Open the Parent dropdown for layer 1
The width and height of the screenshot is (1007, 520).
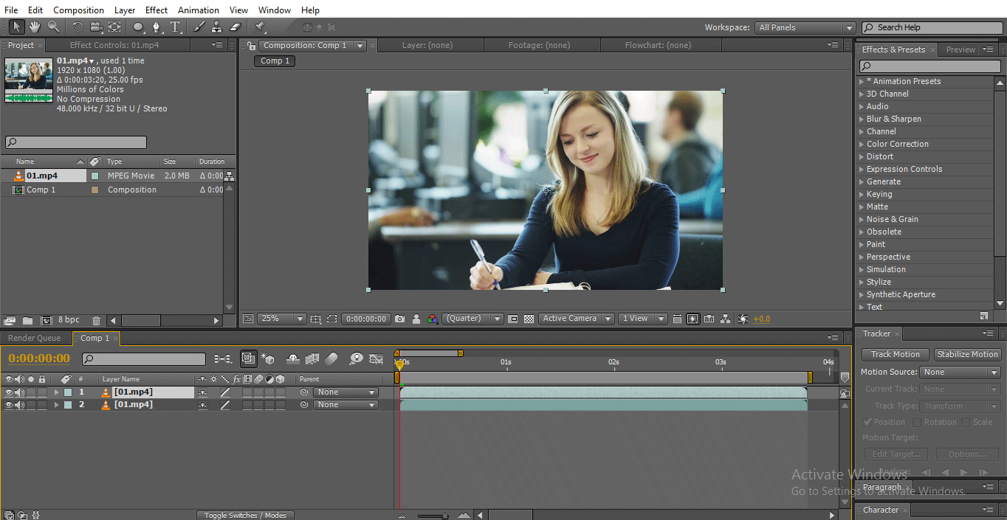coord(346,392)
